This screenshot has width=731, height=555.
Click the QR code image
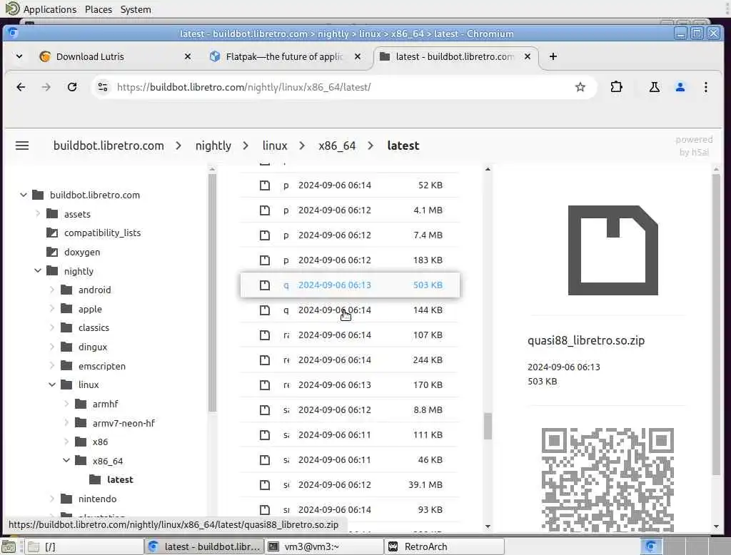tap(608, 479)
